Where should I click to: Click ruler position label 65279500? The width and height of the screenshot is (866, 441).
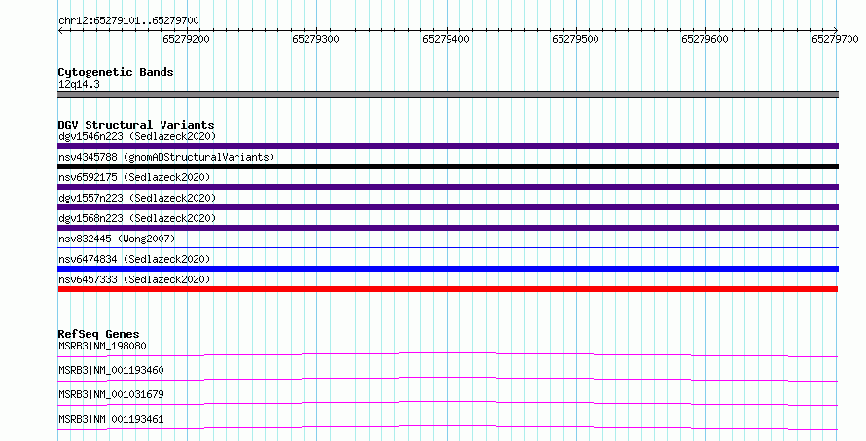[x=575, y=39]
